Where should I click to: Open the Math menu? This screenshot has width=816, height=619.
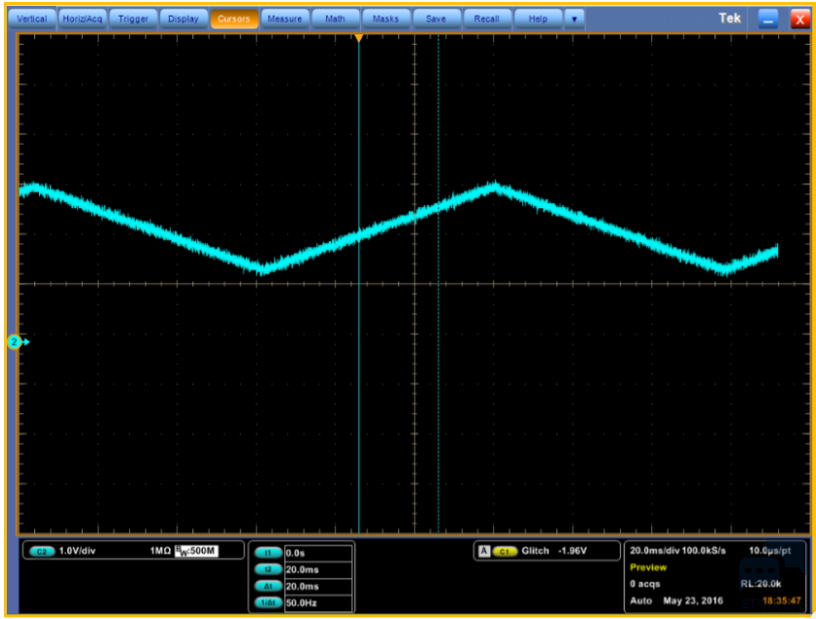click(x=335, y=19)
